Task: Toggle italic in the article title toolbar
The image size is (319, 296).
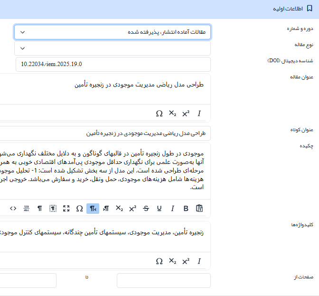Action: tap(199, 114)
